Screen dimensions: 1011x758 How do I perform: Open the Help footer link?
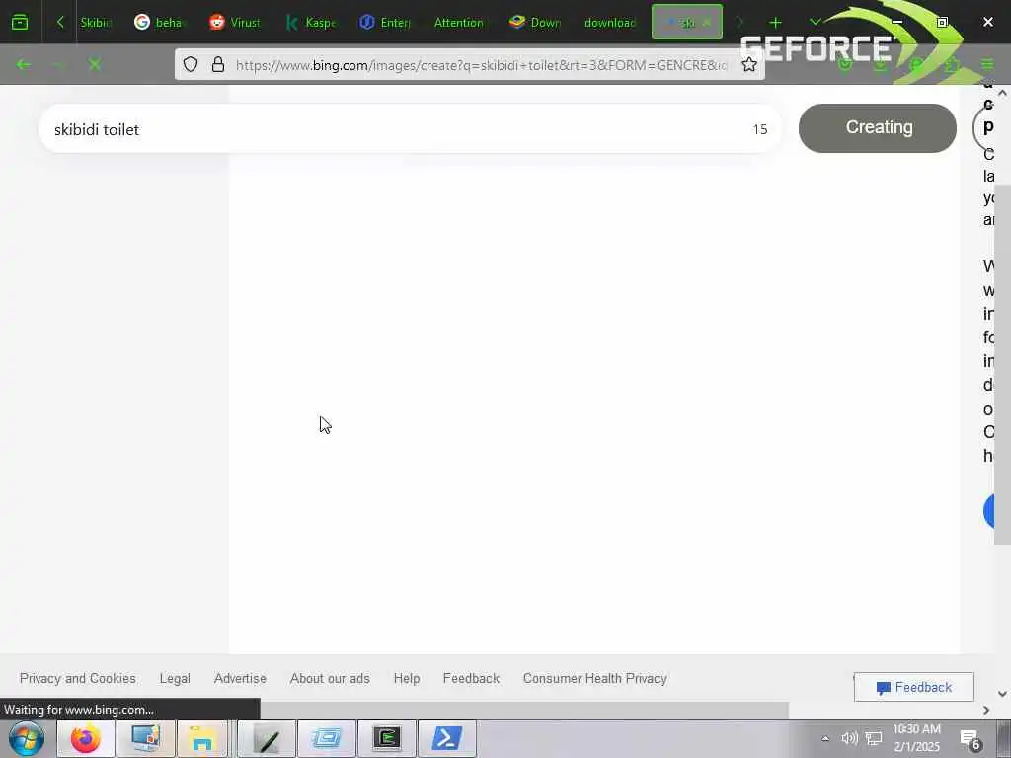tap(406, 679)
